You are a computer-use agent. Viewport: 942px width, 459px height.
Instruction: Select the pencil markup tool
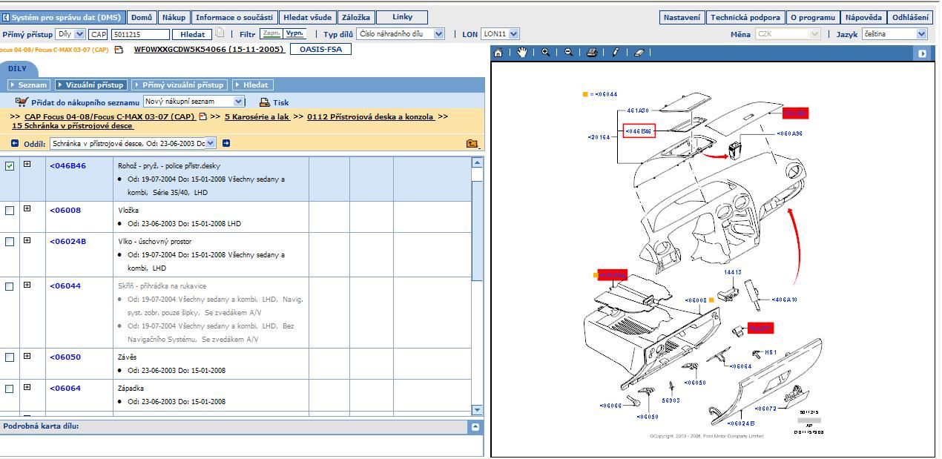(x=615, y=53)
